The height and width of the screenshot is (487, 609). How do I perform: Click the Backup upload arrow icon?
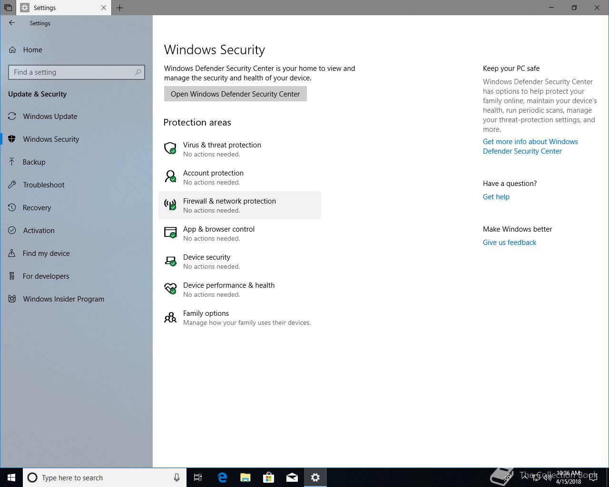(12, 162)
